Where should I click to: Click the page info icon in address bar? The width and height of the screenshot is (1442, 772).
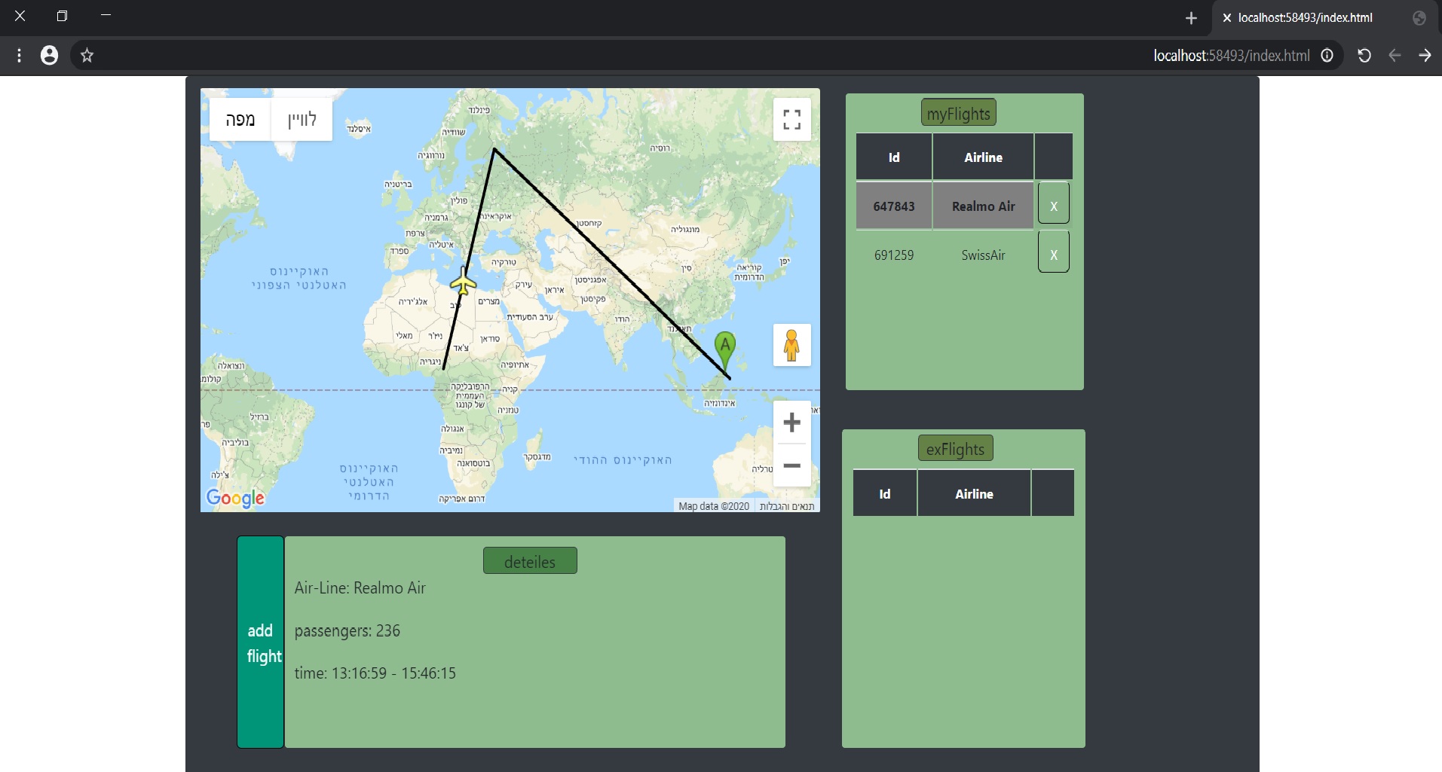1327,55
